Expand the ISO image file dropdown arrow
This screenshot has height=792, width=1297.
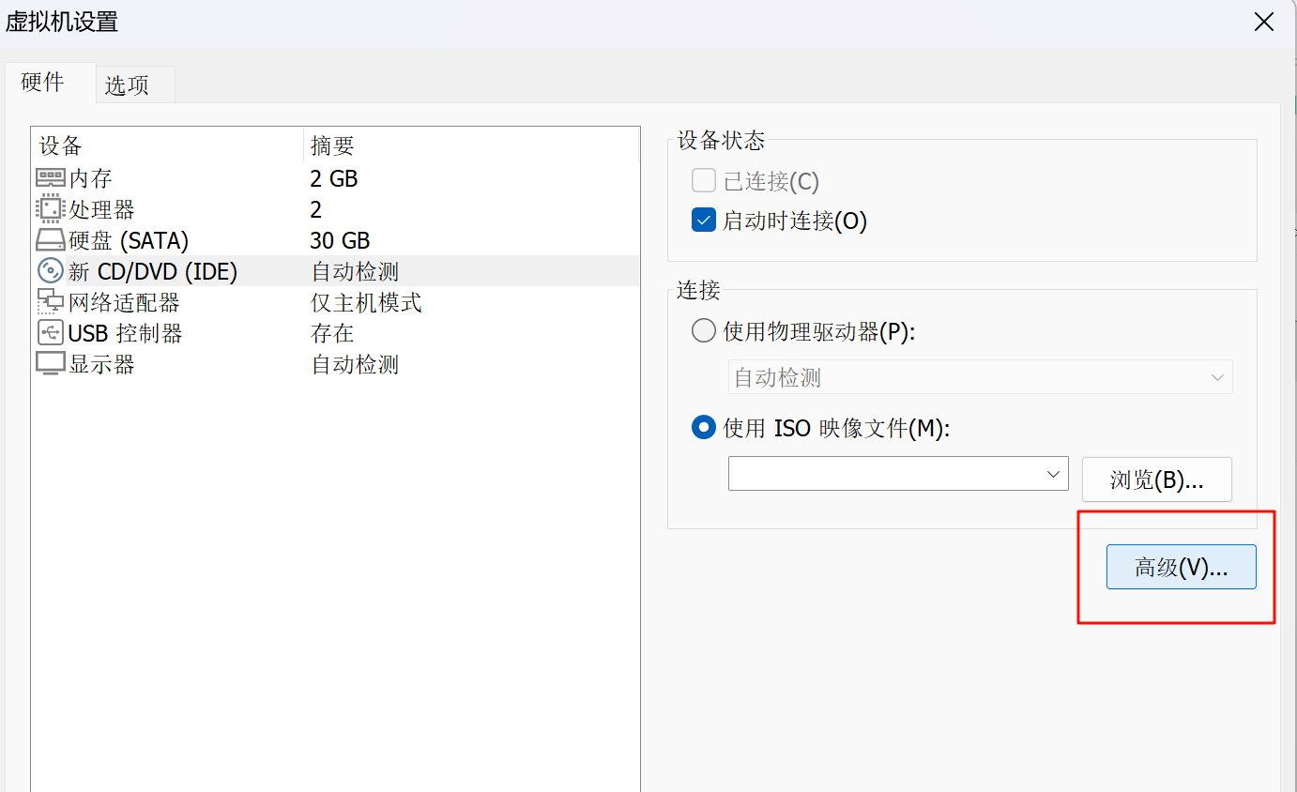coord(1053,475)
